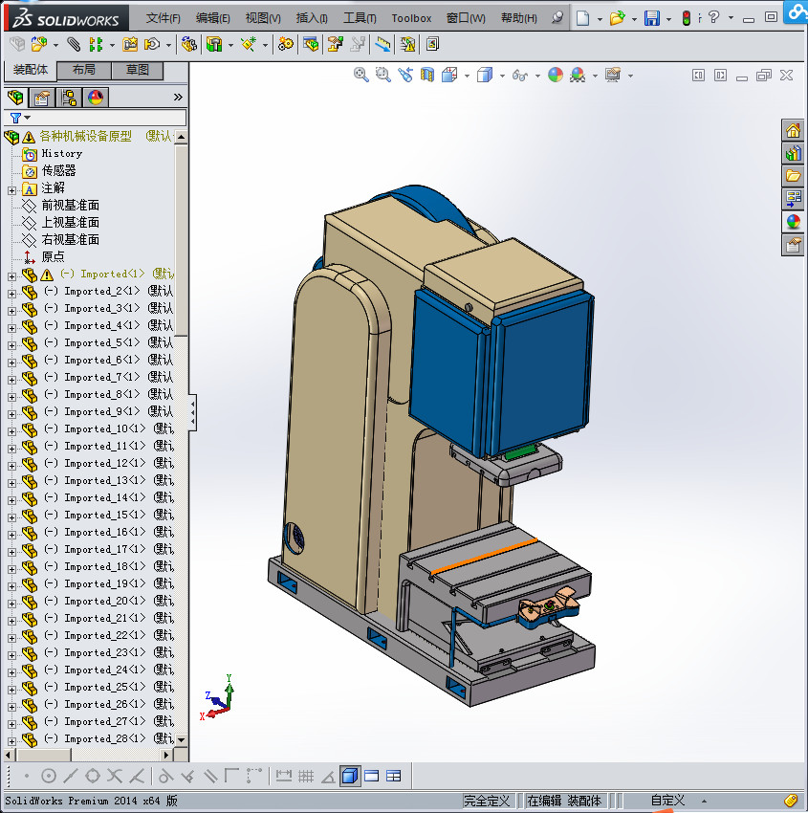Viewport: 808px width, 813px height.
Task: Expand the 注解 tree node
Action: click(11, 190)
